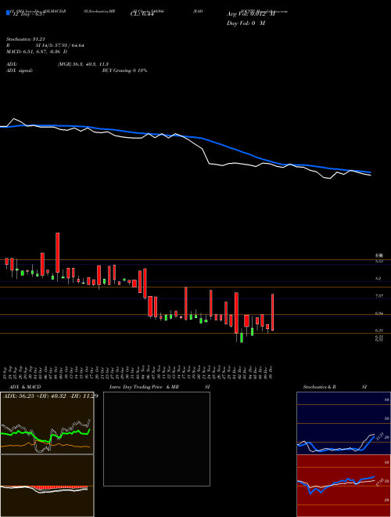The height and width of the screenshot is (517, 391).
Task: Click the 'BUY Growing @ 18%' ADX signal
Action: (x=124, y=70)
